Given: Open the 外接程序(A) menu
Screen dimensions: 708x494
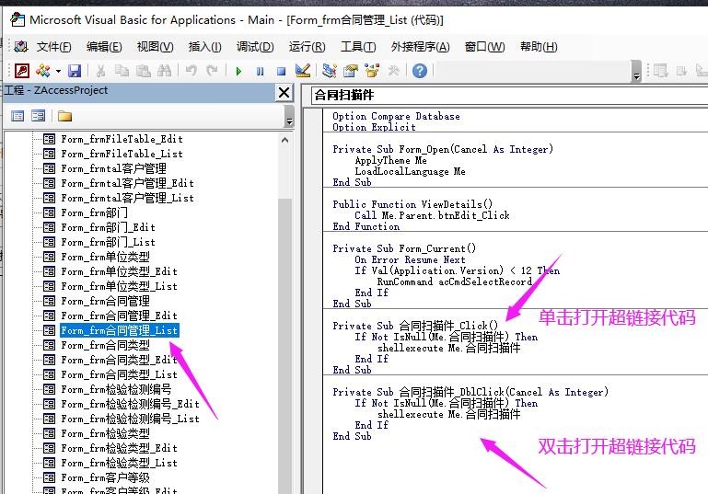Looking at the screenshot, I should tap(421, 47).
